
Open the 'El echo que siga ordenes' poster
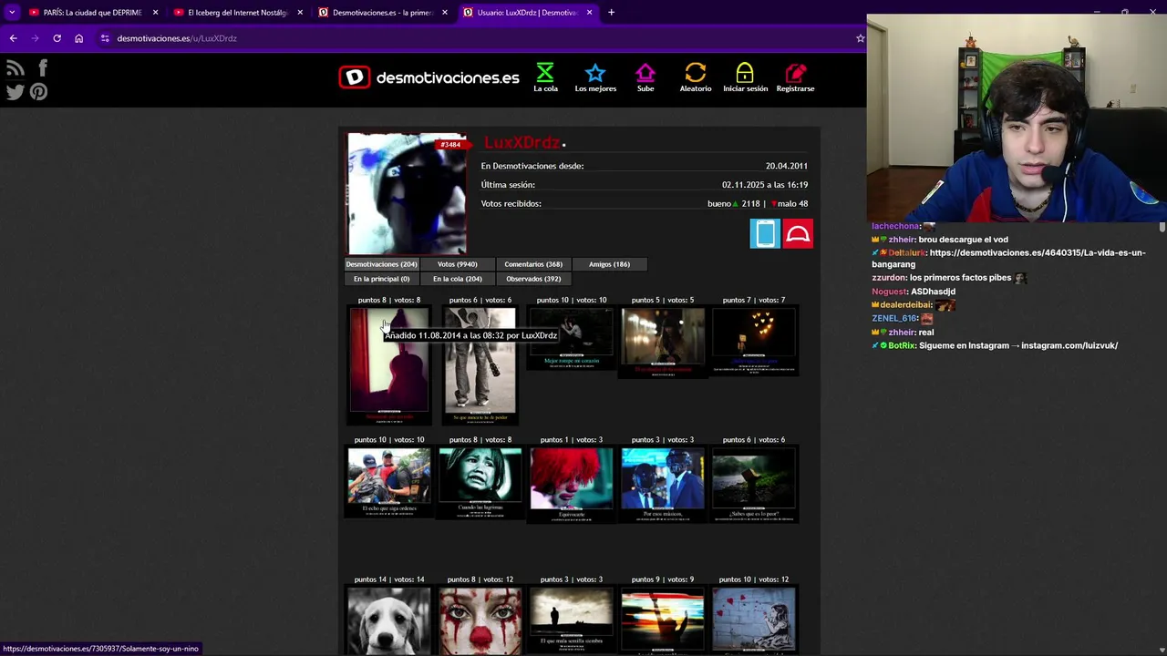pyautogui.click(x=389, y=482)
